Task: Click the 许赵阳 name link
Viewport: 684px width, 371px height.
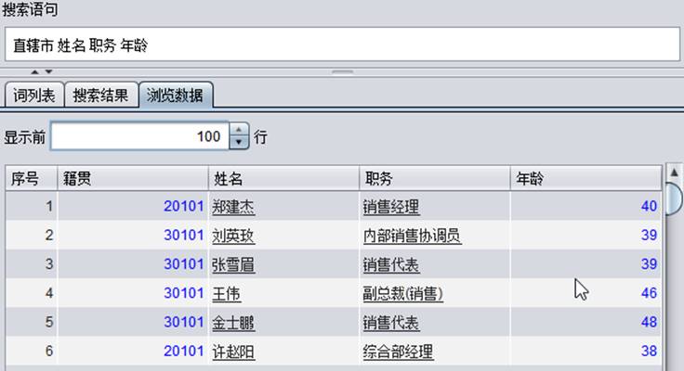Action: [x=234, y=352]
